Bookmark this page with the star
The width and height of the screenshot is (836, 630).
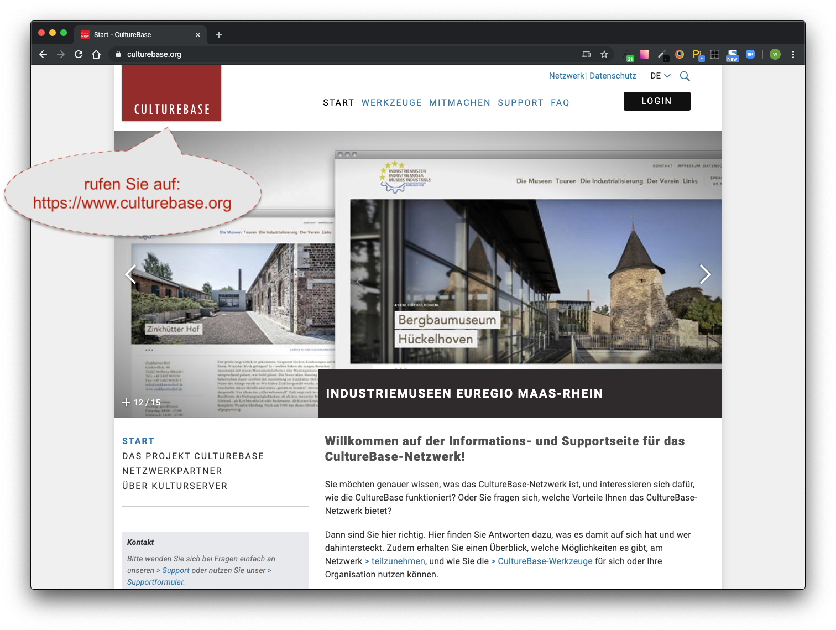[604, 54]
